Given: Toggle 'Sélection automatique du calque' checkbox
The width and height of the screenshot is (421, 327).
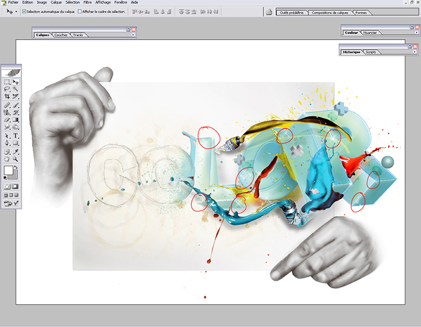Looking at the screenshot, I should point(24,11).
